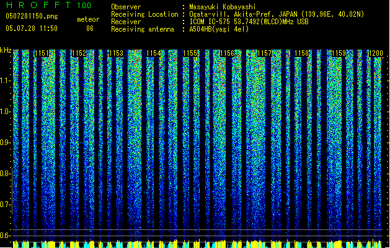Click the 'Observer' label

(126, 7)
